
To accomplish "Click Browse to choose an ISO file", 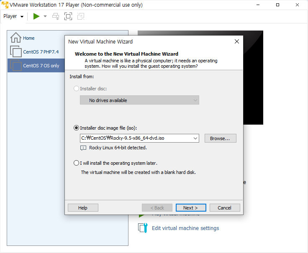I will pyautogui.click(x=220, y=138).
